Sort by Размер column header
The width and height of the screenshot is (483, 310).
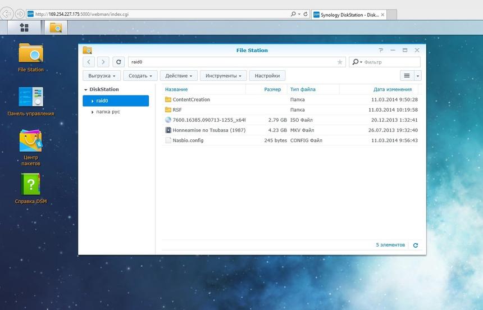point(272,89)
